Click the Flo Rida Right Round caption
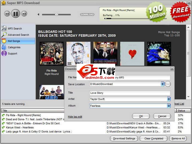Image resolution: width=192 pixels, height=144 pixels. tap(52, 72)
